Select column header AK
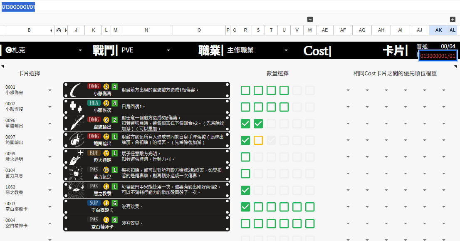460x241 pixels. 438,30
